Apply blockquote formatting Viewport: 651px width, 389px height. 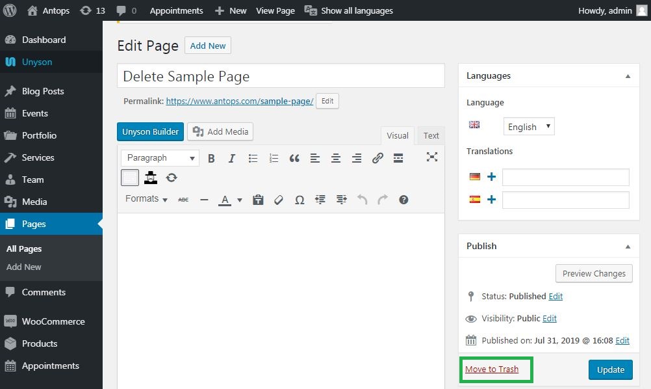(x=294, y=158)
